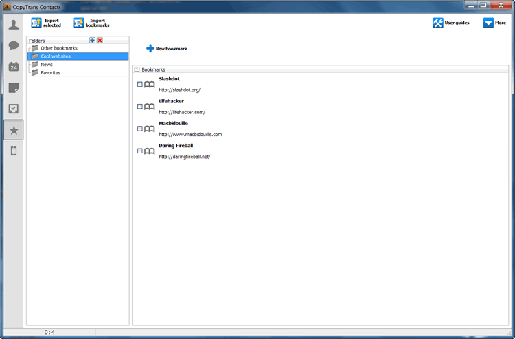Click the Cool websites folder icon

tap(35, 56)
